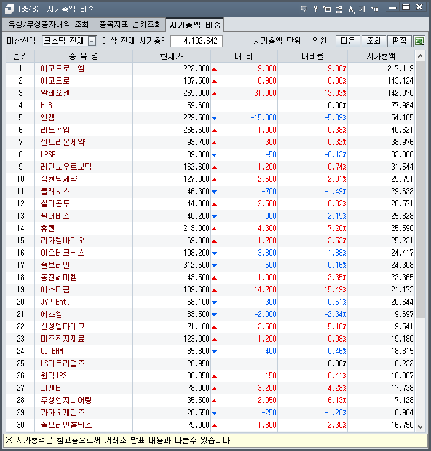Viewport: 431px width, 451px height.
Task: Click the 대비 column header
Action: click(x=244, y=56)
